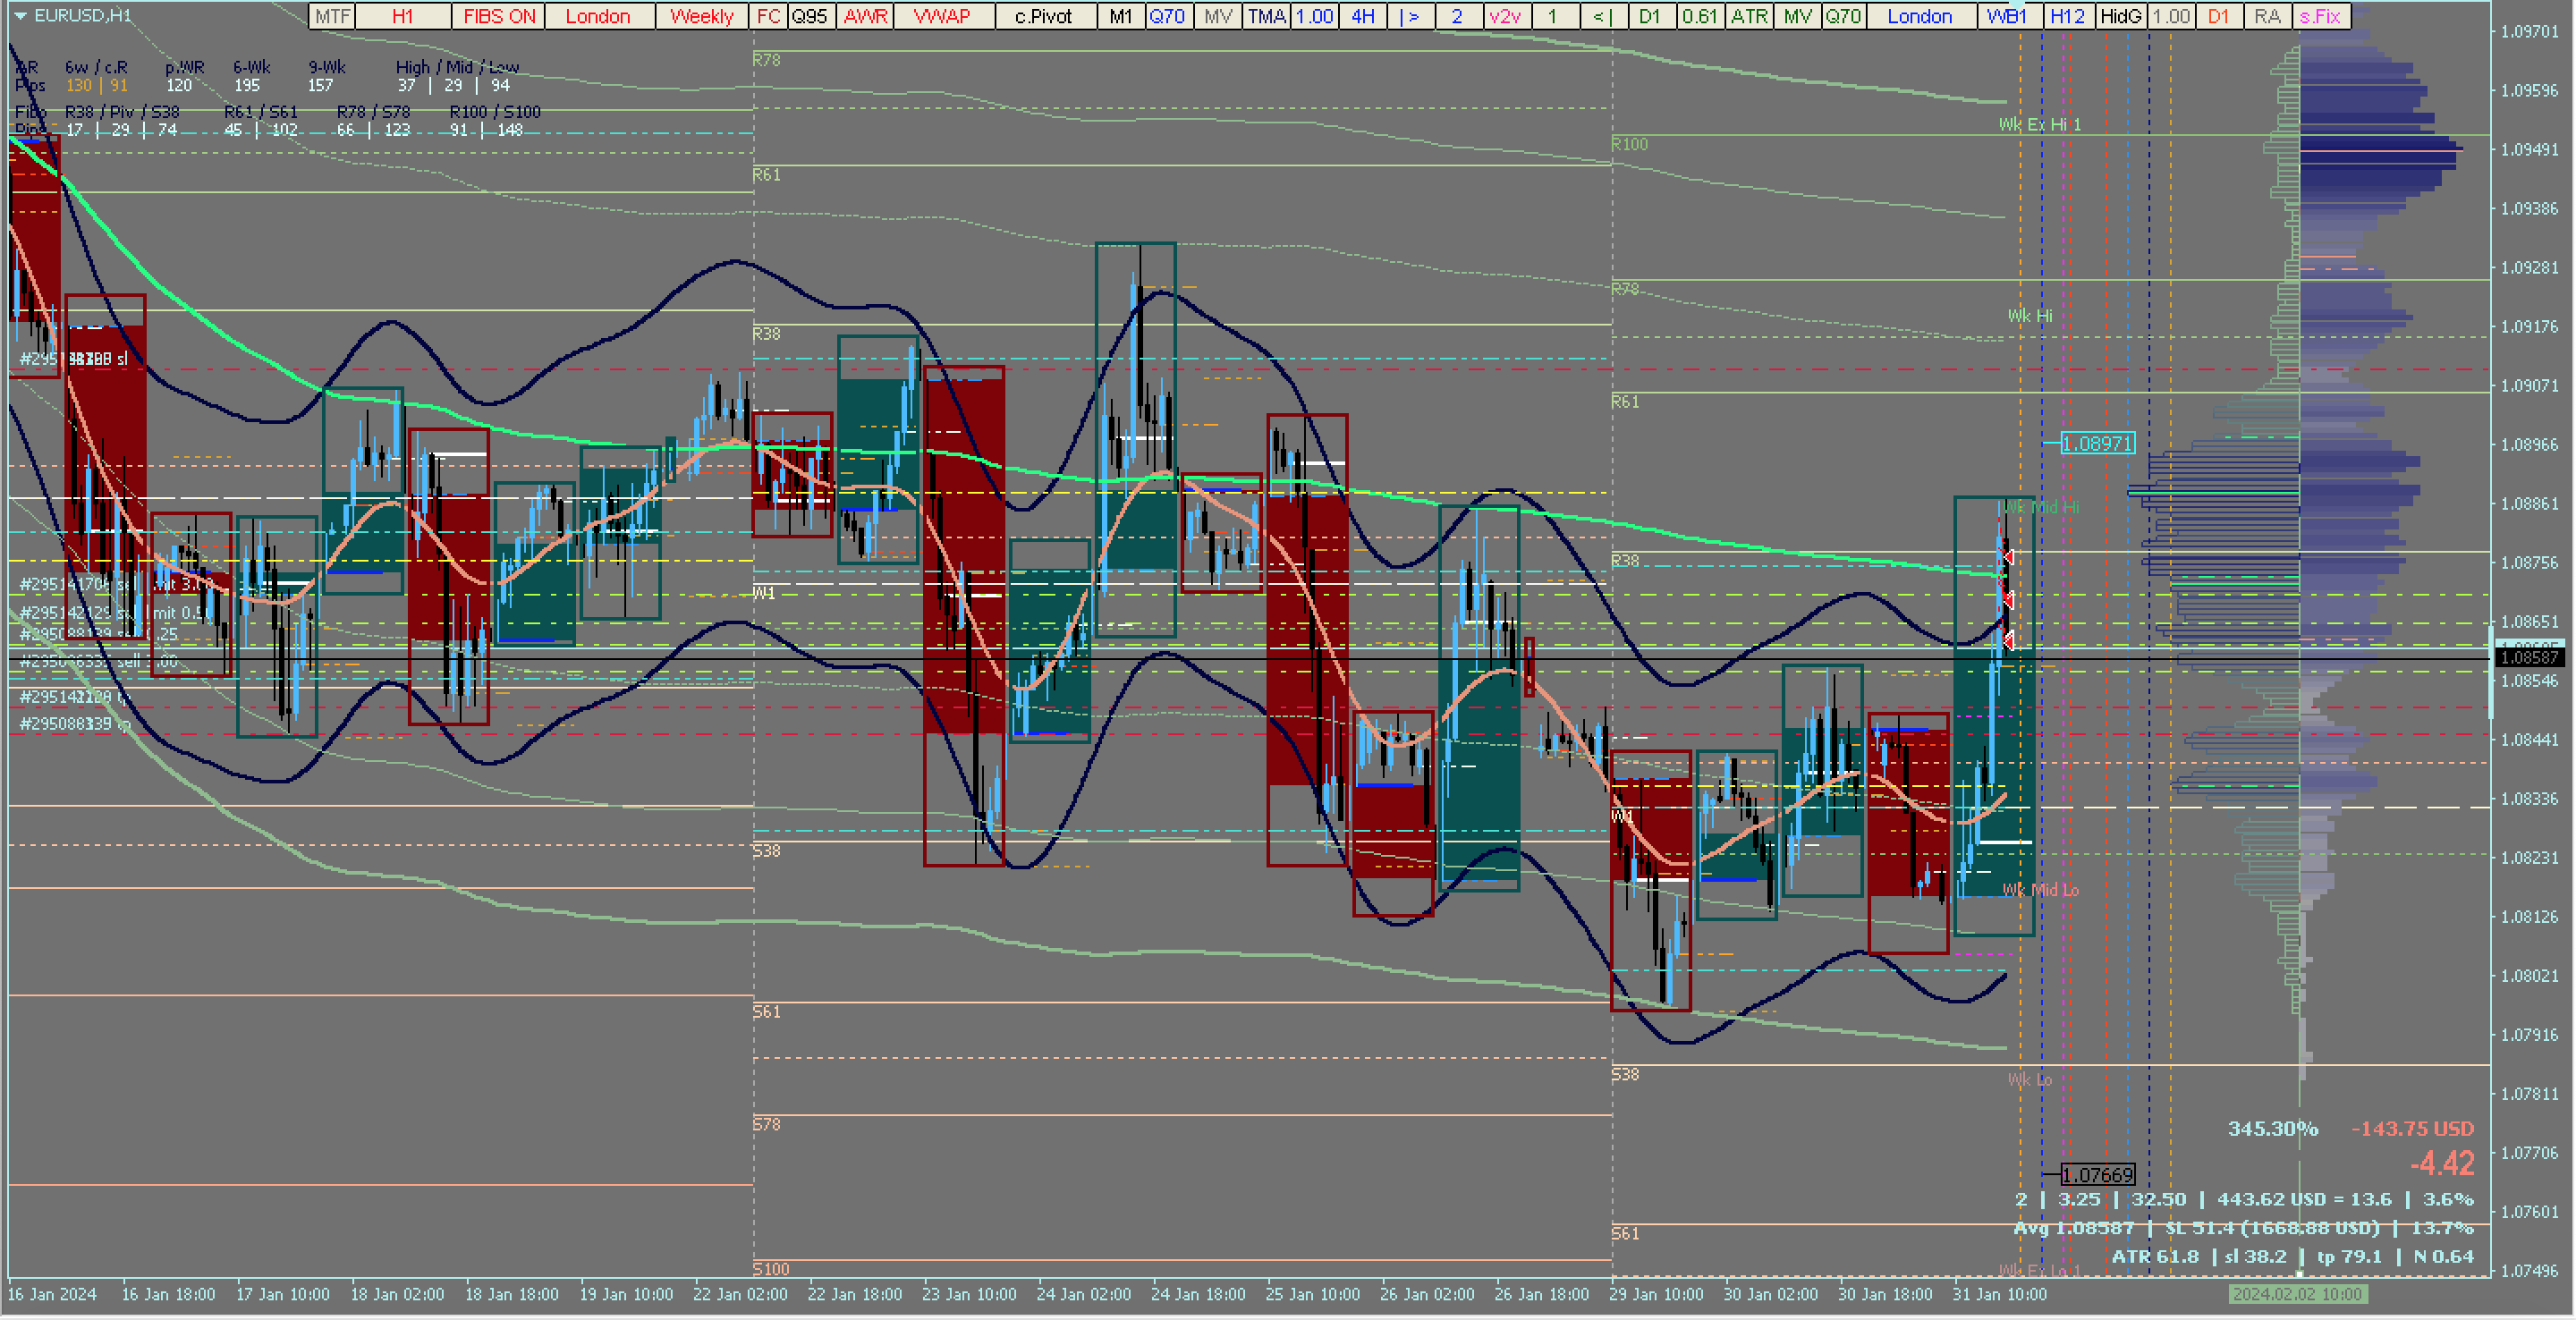Switch to the 4H timeframe button
Screen dimensions: 2576x1320
(1362, 16)
